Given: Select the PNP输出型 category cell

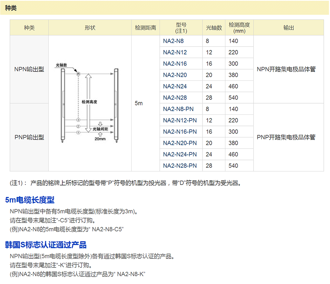Looking at the screenshot, I should coord(29,137).
